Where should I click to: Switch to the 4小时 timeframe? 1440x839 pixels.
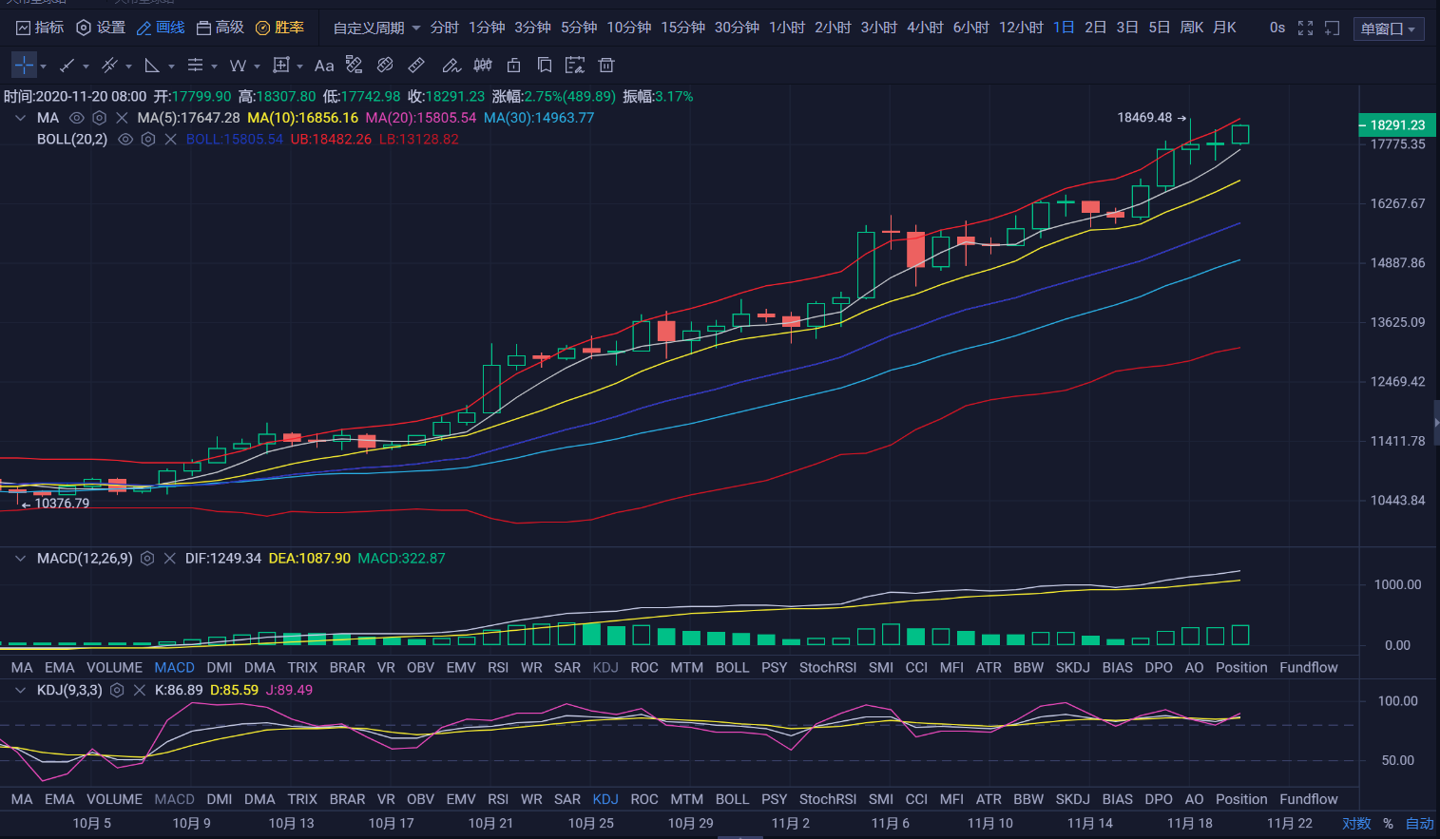coord(925,29)
